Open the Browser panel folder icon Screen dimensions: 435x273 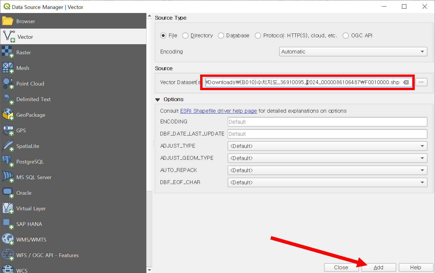point(8,21)
